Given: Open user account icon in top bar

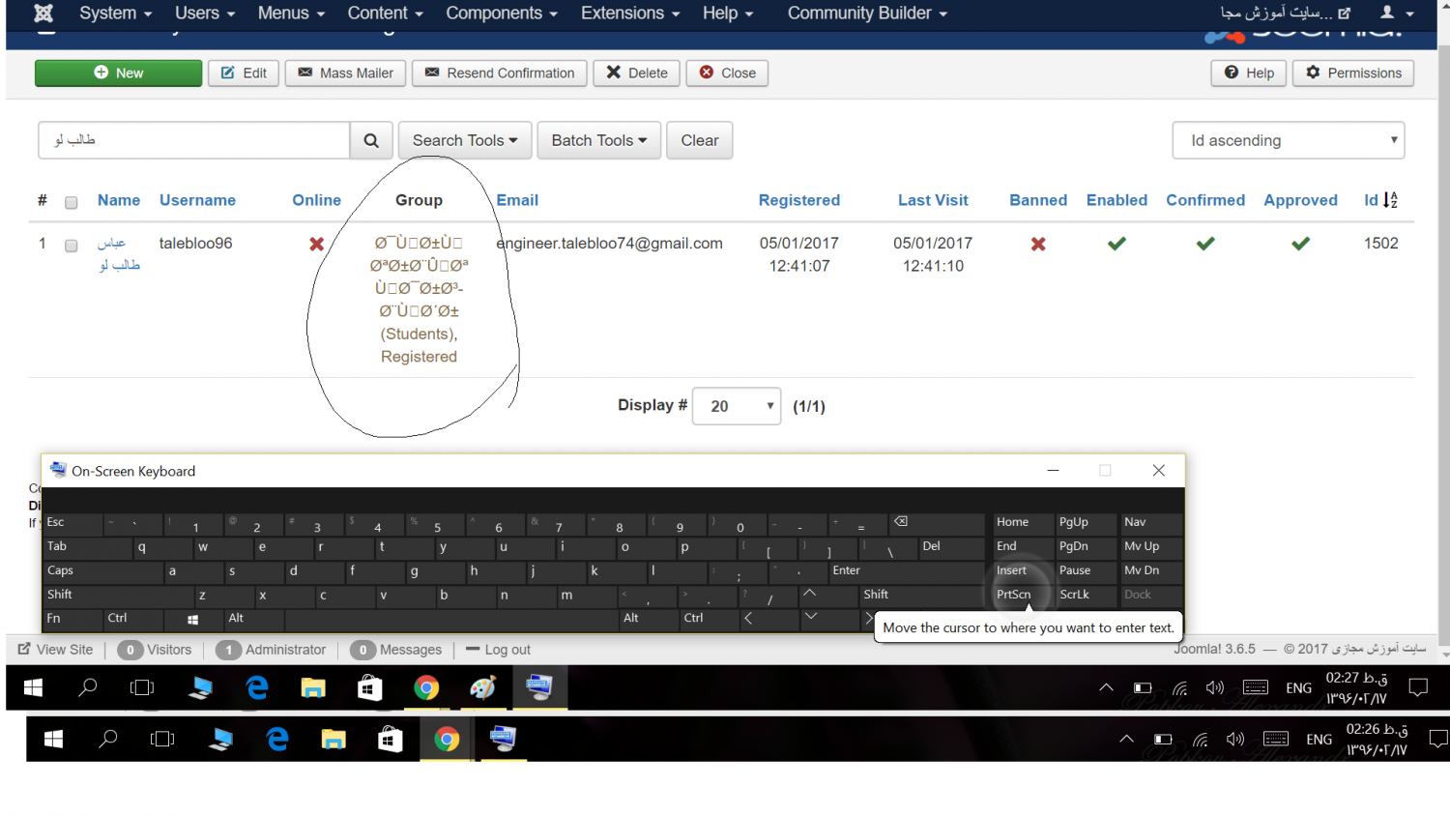Looking at the screenshot, I should 1396,14.
